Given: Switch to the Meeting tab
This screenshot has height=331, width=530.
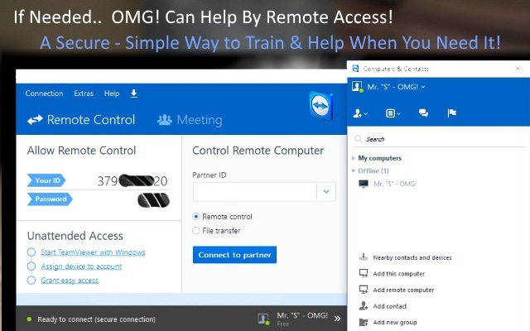Looking at the screenshot, I should tap(190, 120).
